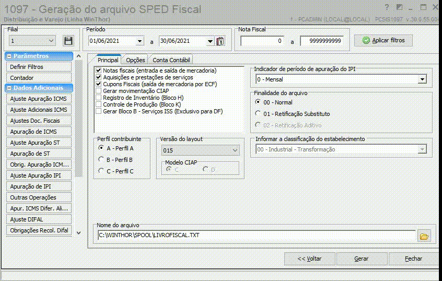The image size is (442, 281).
Task: Click the sidebar scroll down arrow
Action: [79, 233]
